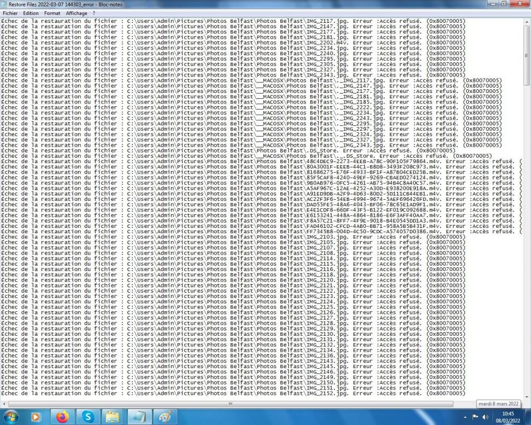
Task: Open the Format menu
Action: point(52,13)
